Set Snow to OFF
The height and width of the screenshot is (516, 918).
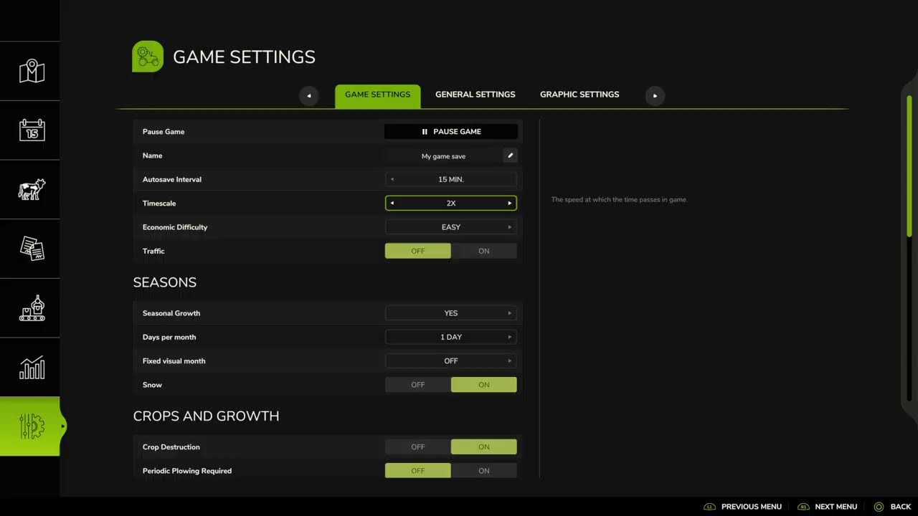pyautogui.click(x=418, y=385)
